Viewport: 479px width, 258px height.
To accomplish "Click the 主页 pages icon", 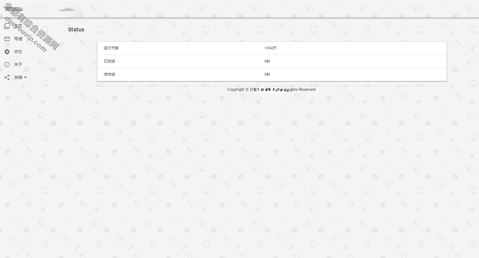I will 7,26.
